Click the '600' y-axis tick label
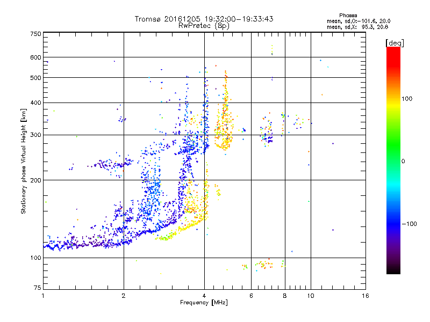 pos(35,57)
